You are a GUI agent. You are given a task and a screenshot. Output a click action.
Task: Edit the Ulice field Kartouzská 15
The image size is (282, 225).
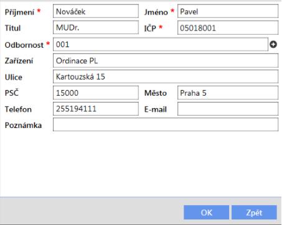tap(166, 76)
